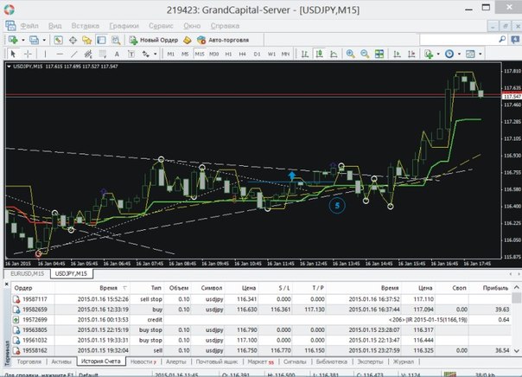Zoom out the chart with magnifier minus
Image resolution: width=522 pixels, height=377 pixels.
365,54
